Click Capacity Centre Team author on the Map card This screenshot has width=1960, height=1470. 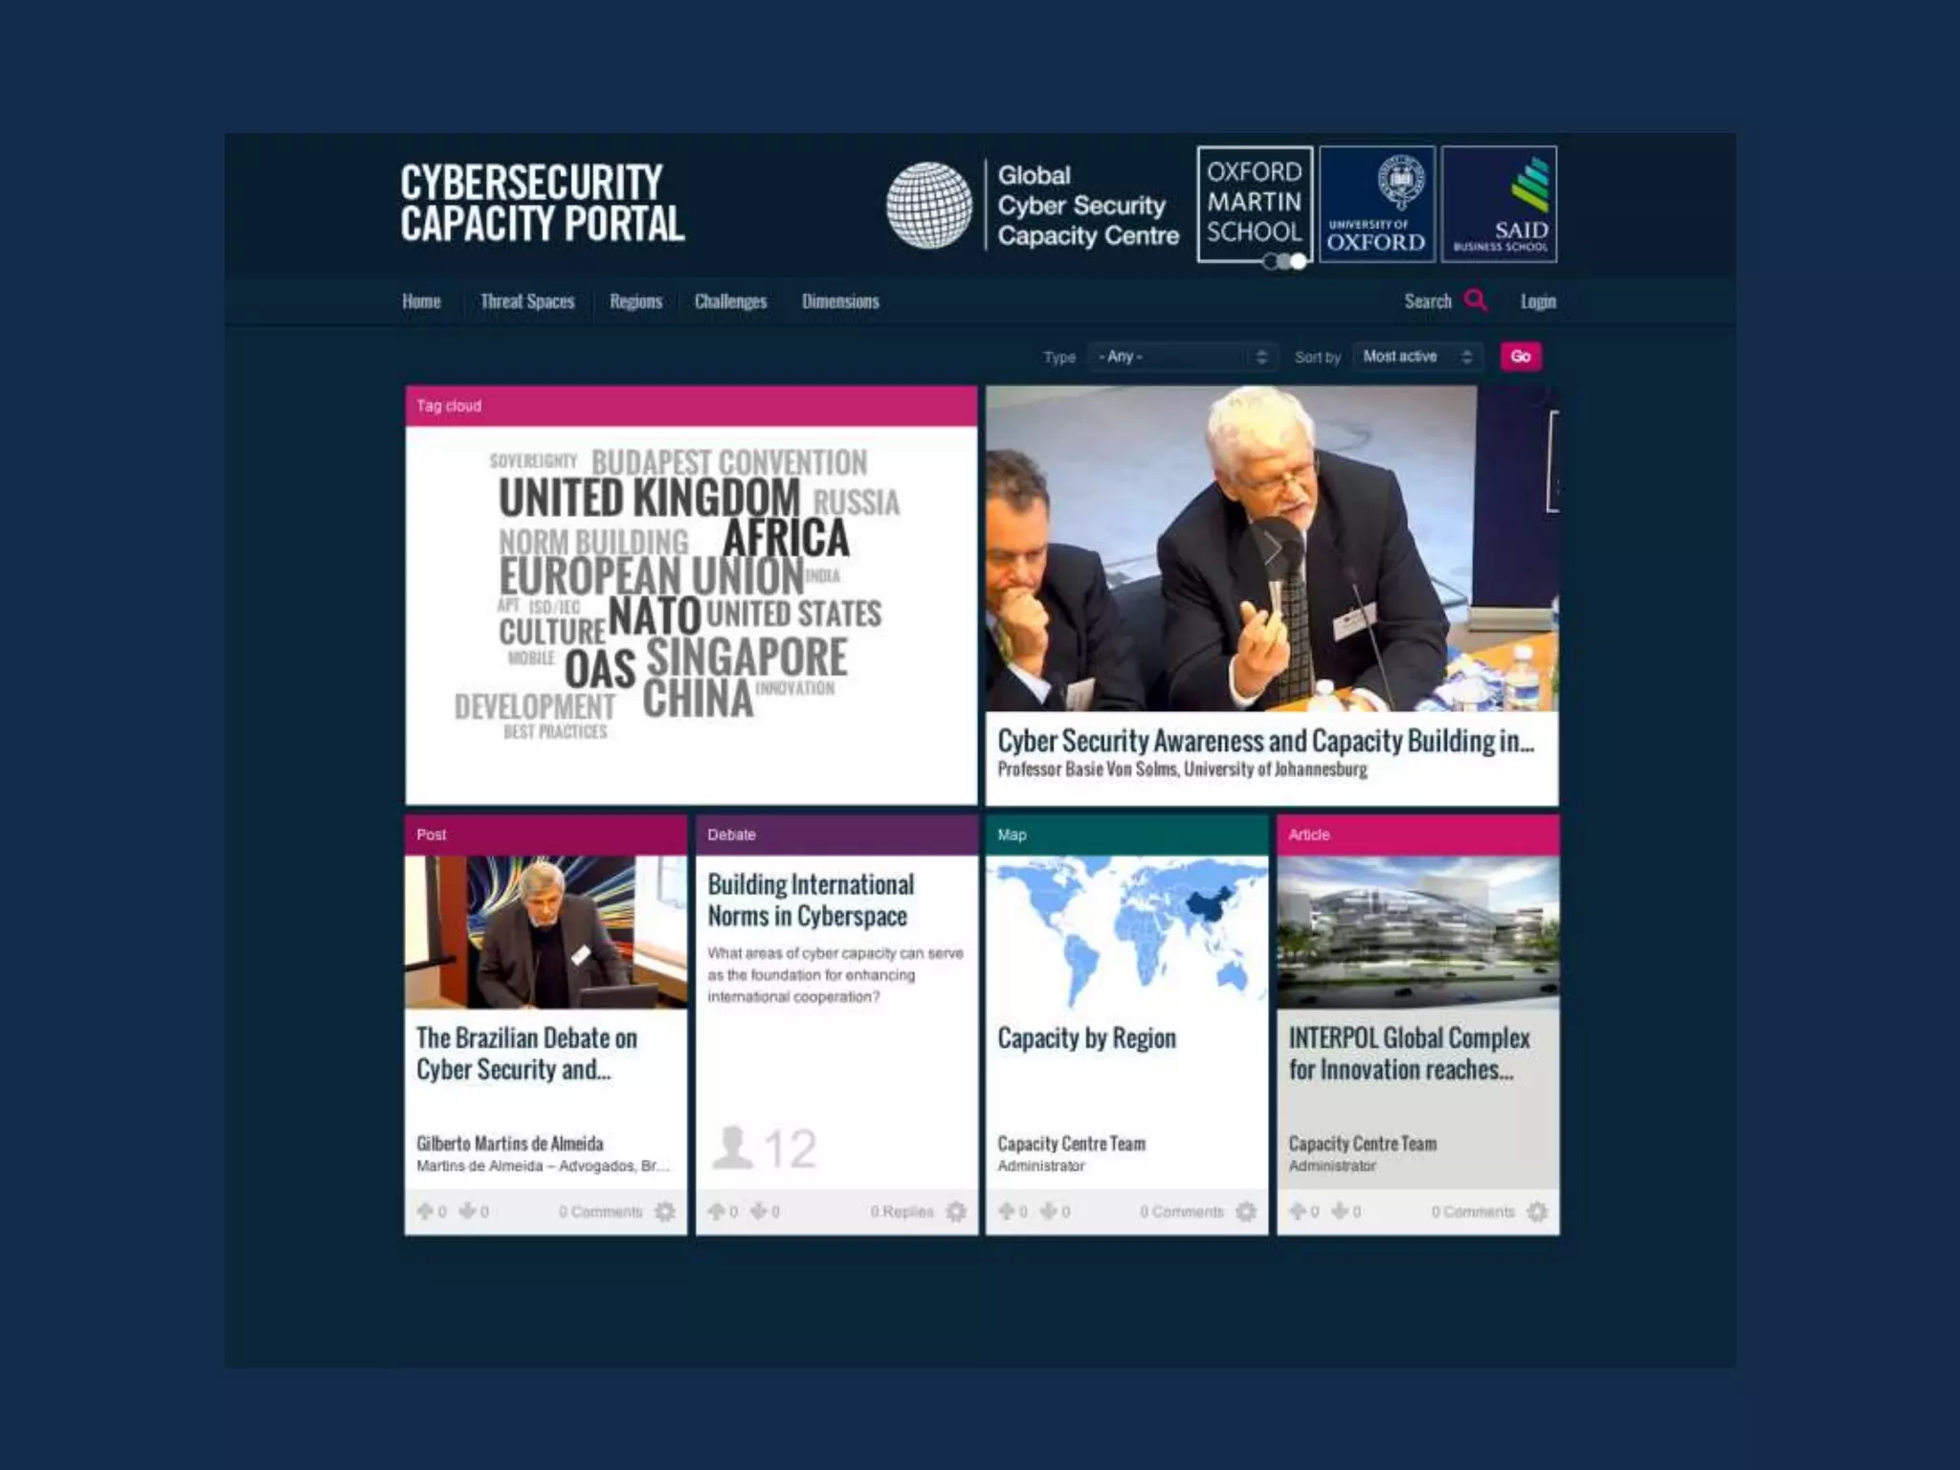click(x=1072, y=1144)
